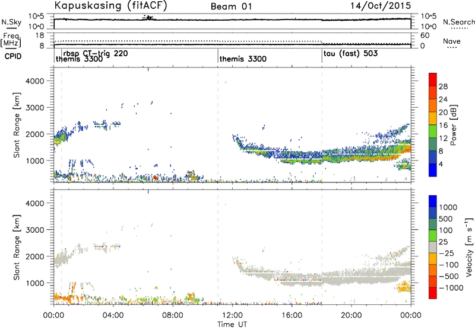Click the light green 12–16 dB Power bar segment

(x=433, y=131)
